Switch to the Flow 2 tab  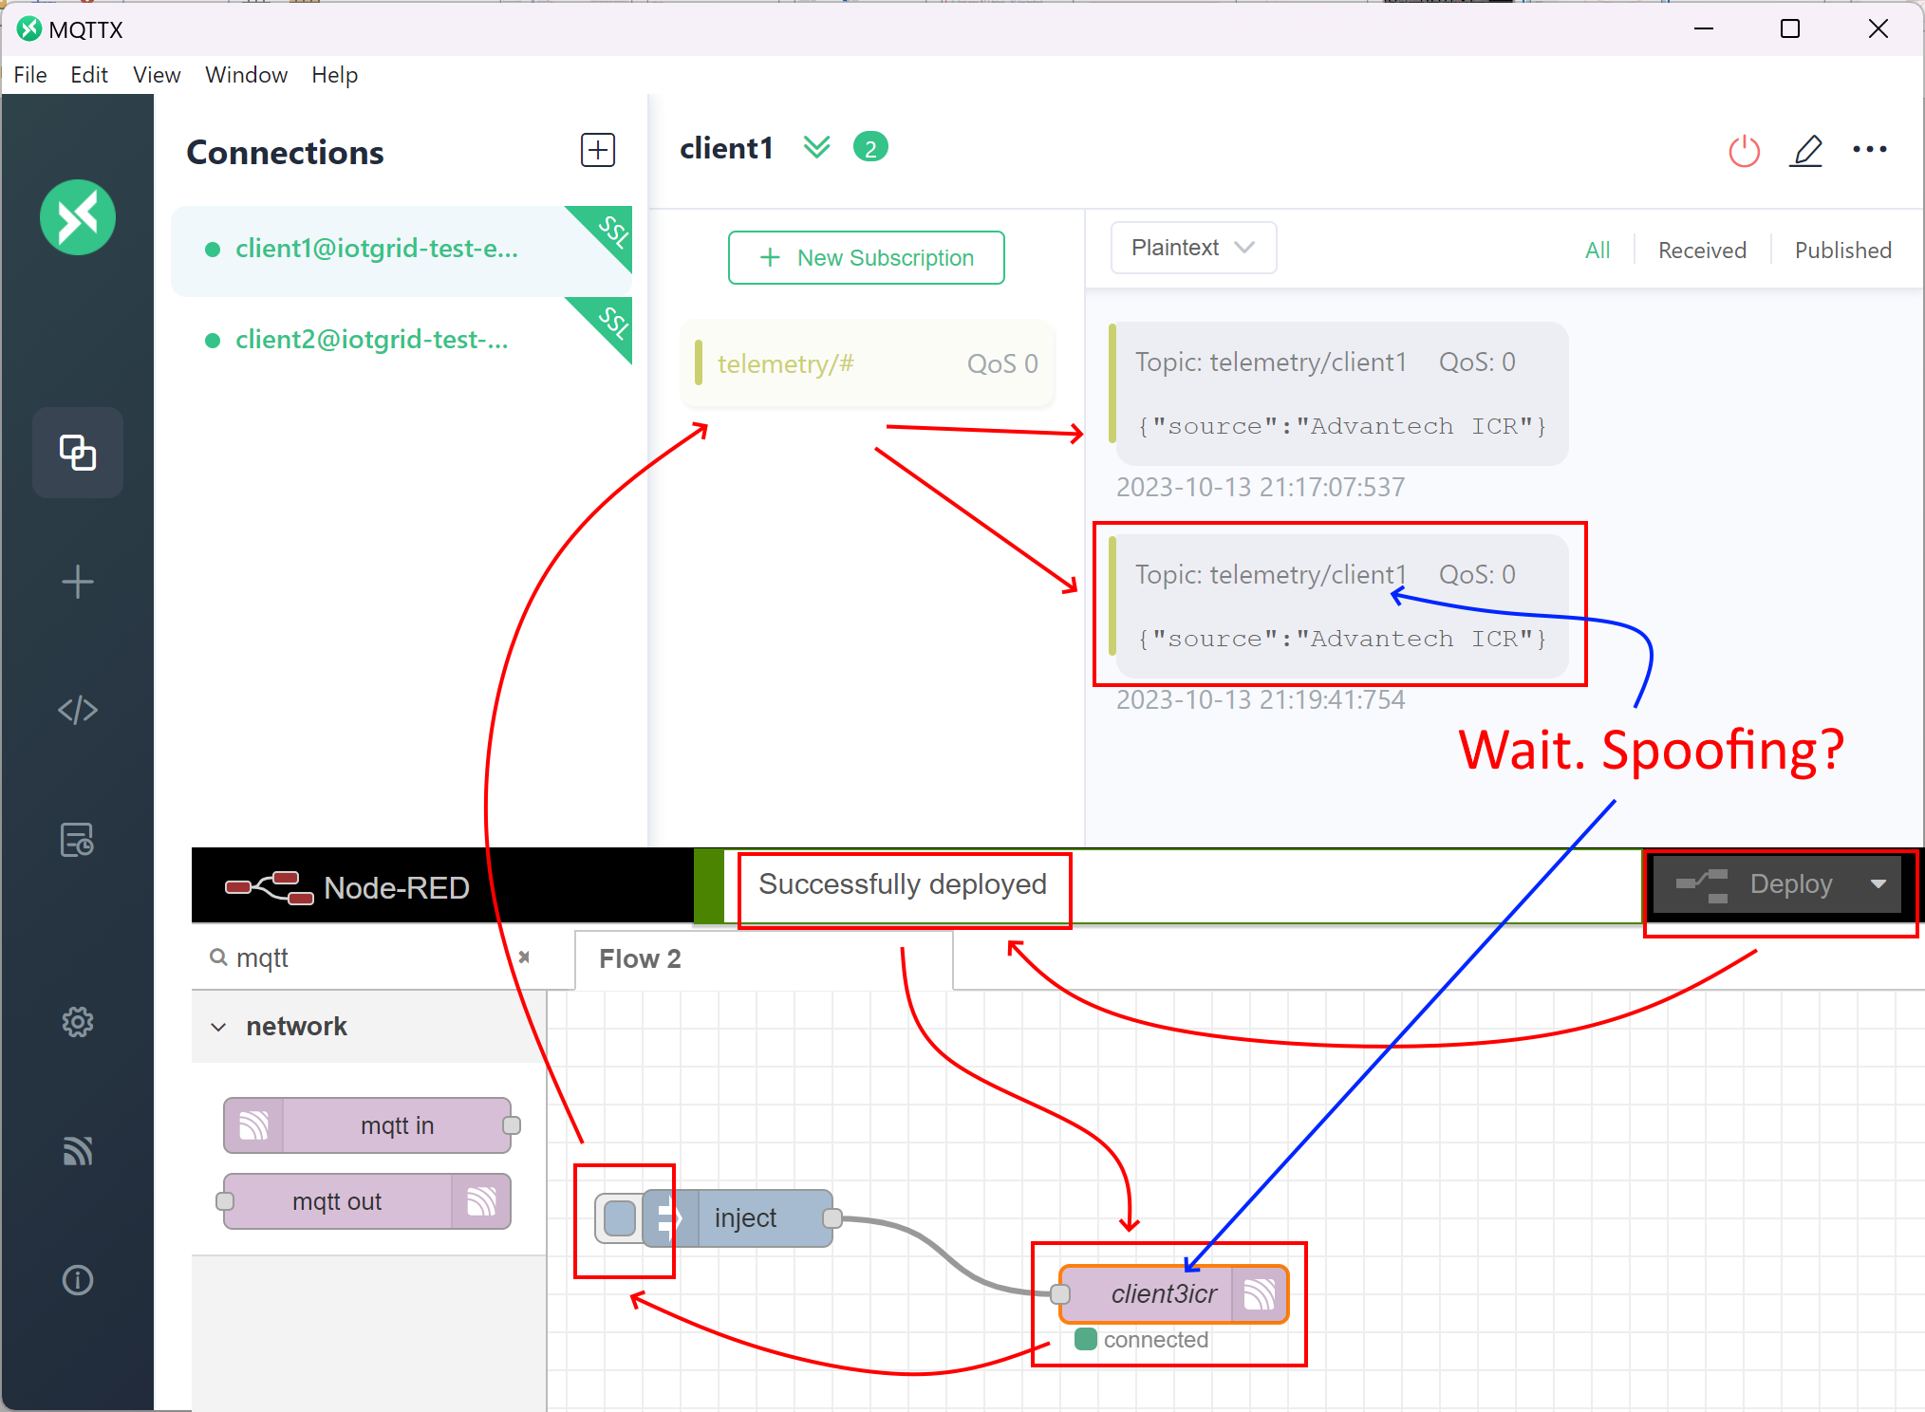pos(640,959)
